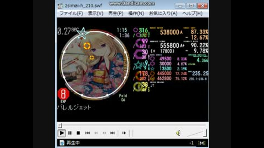Maximize the swf player window

(191, 6)
